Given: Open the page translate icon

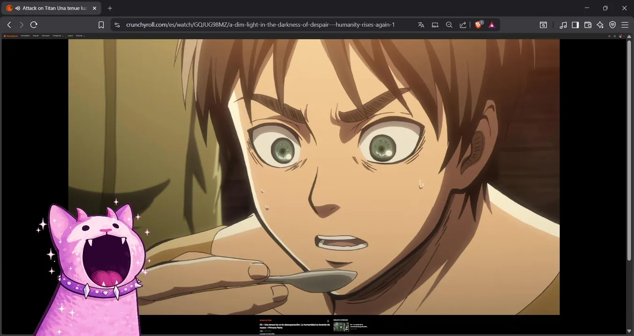Looking at the screenshot, I should [421, 25].
